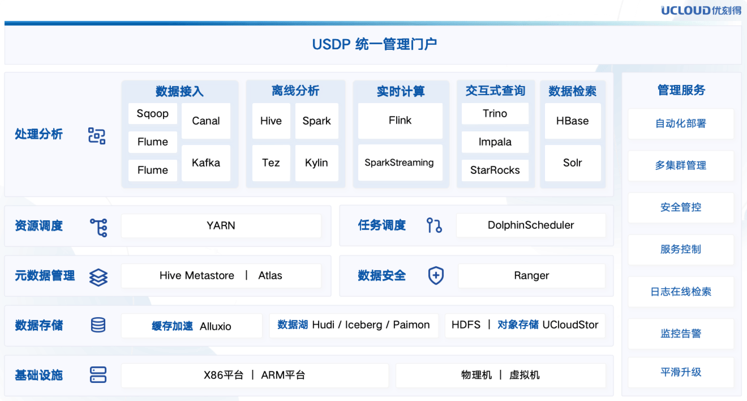Click the 数据存储 database cylinder icon
Viewport: 747px width, 401px height.
[98, 325]
